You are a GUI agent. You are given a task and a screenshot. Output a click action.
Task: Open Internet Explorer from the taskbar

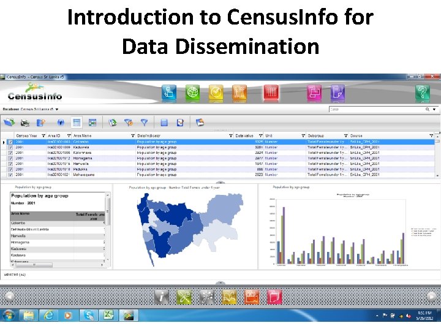click(48, 316)
